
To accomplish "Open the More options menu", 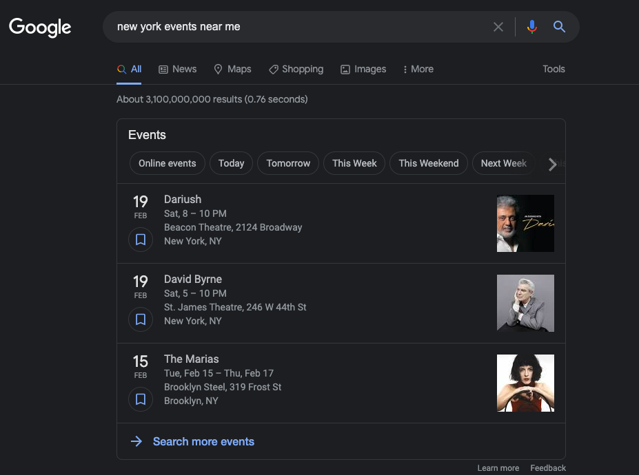I will pyautogui.click(x=418, y=70).
